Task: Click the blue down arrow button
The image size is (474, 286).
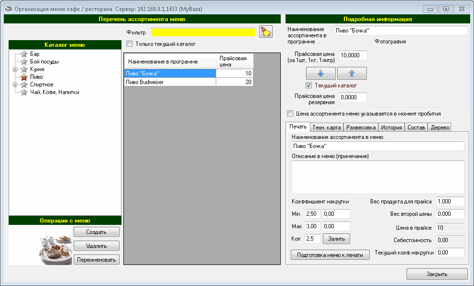Action: (x=320, y=73)
